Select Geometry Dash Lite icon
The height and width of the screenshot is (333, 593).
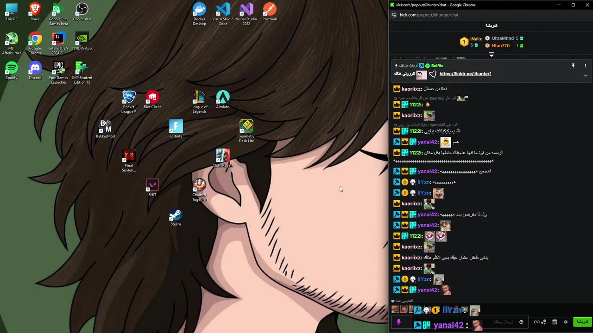pyautogui.click(x=246, y=131)
